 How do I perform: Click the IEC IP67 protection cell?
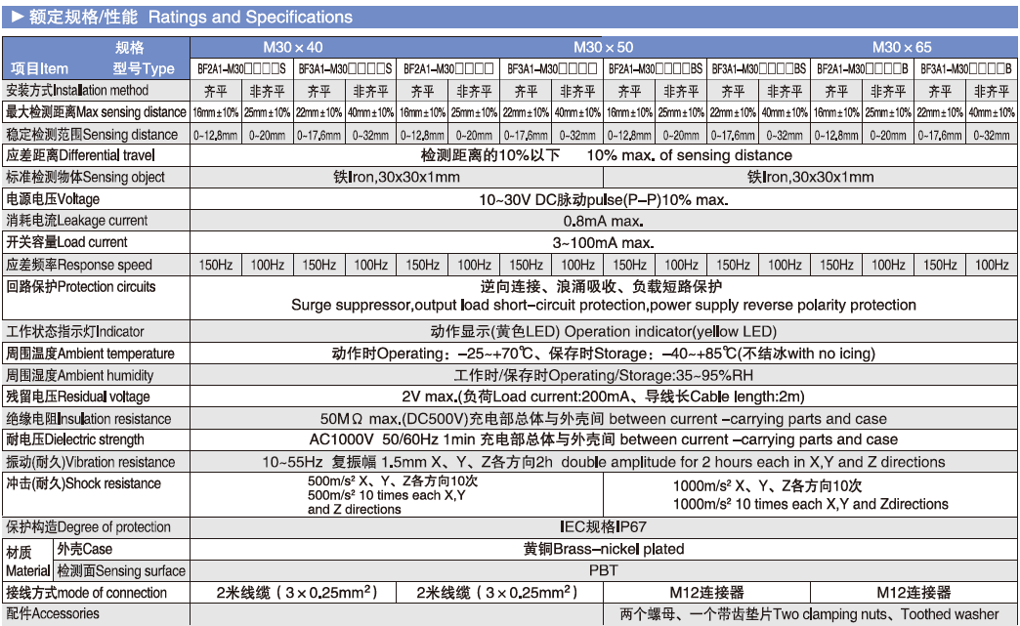click(603, 526)
